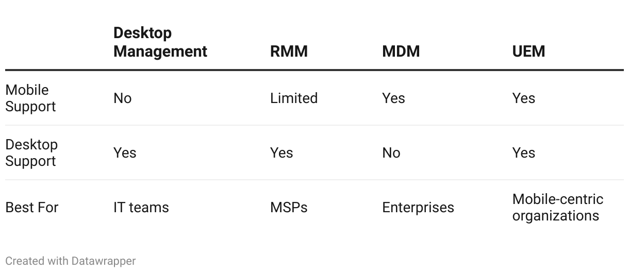Click Yes under MDM for Mobile Support

pos(393,98)
